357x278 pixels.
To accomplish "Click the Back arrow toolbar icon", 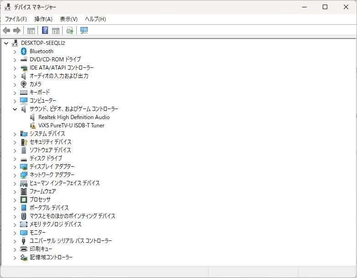I will pyautogui.click(x=6, y=30).
